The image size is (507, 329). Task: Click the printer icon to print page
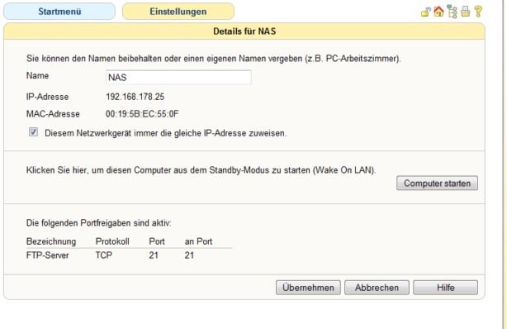pos(465,12)
